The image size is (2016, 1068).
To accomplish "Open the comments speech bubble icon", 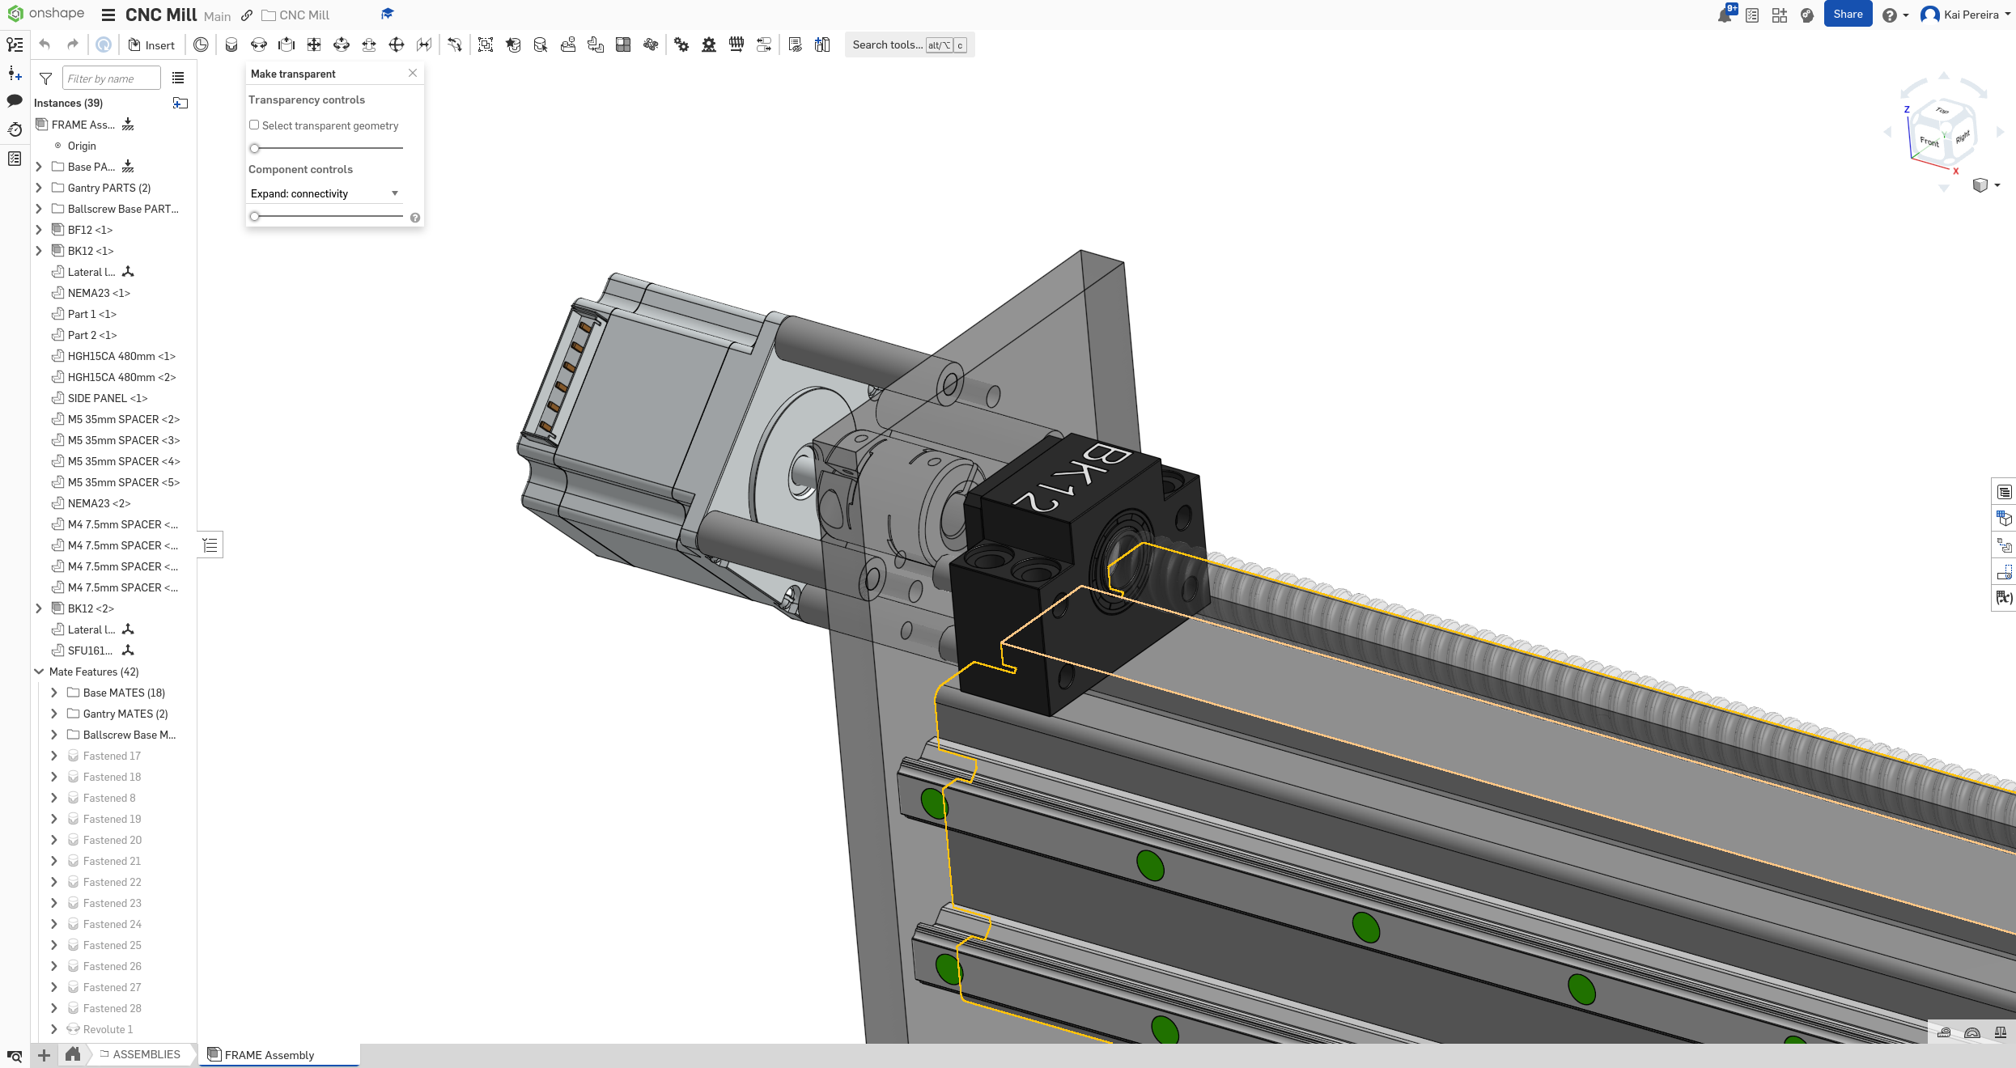I will 15,101.
